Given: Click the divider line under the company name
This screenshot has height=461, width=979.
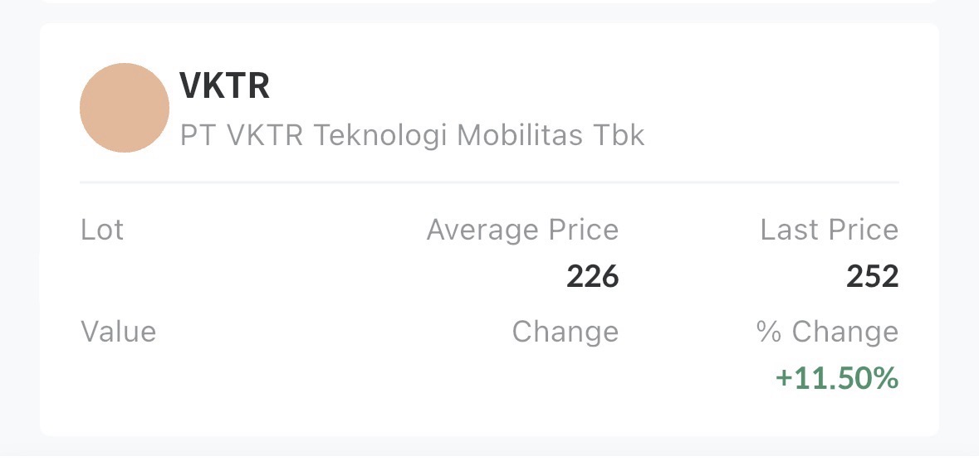Looking at the screenshot, I should click(x=489, y=182).
